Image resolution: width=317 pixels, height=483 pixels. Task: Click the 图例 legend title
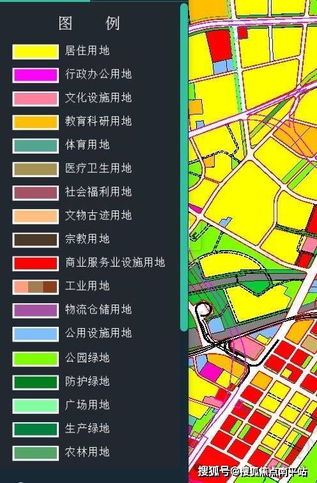point(89,23)
